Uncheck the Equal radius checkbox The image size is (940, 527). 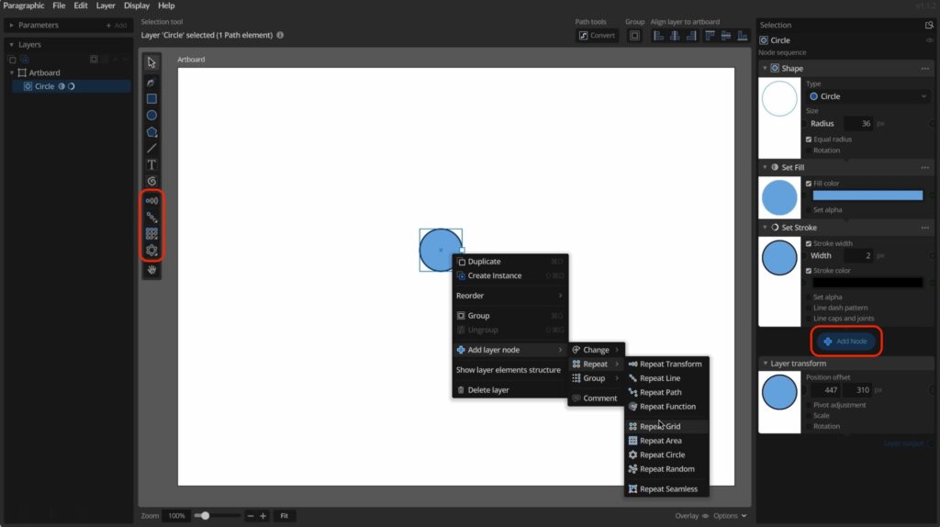click(809, 140)
